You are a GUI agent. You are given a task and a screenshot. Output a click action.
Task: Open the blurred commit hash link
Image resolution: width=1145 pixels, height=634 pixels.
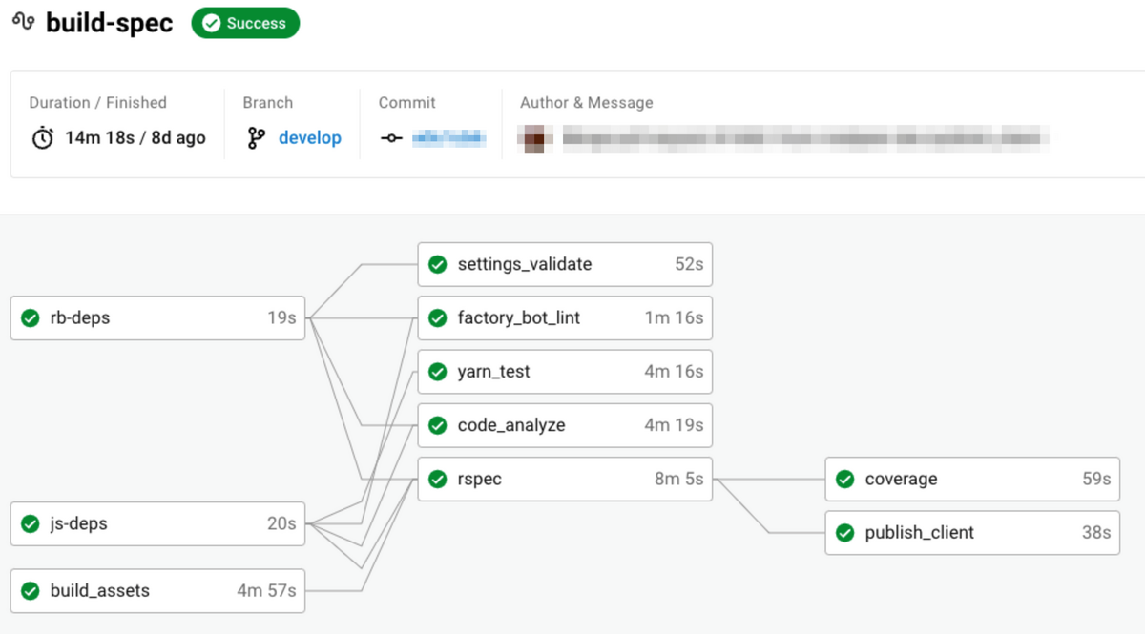(x=448, y=138)
